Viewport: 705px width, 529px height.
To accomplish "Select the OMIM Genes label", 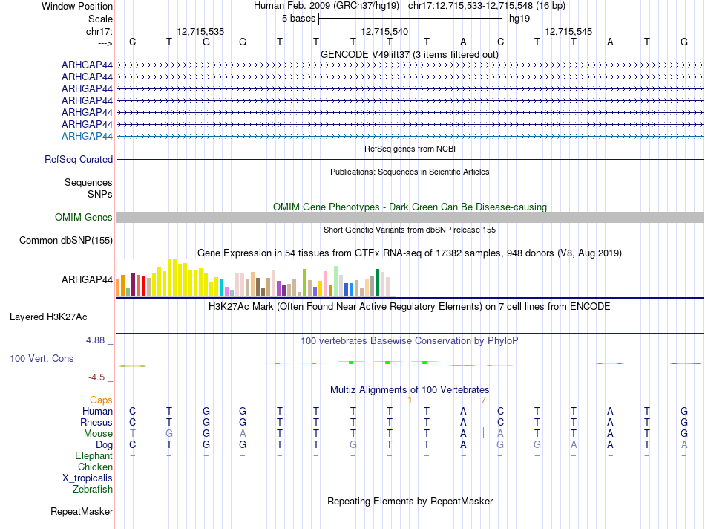I will 84,218.
